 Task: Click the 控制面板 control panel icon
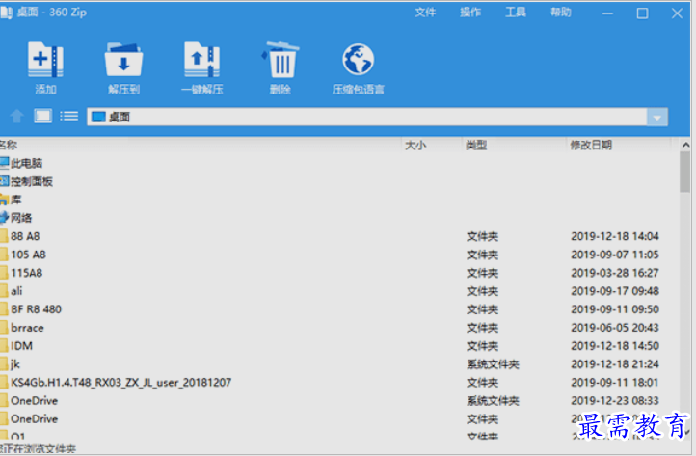[x=4, y=181]
